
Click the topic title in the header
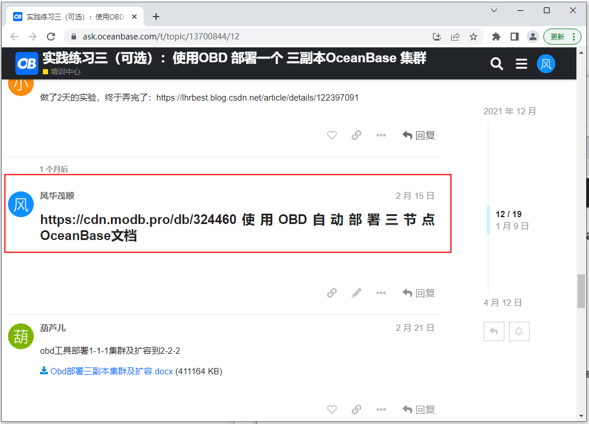[234, 58]
